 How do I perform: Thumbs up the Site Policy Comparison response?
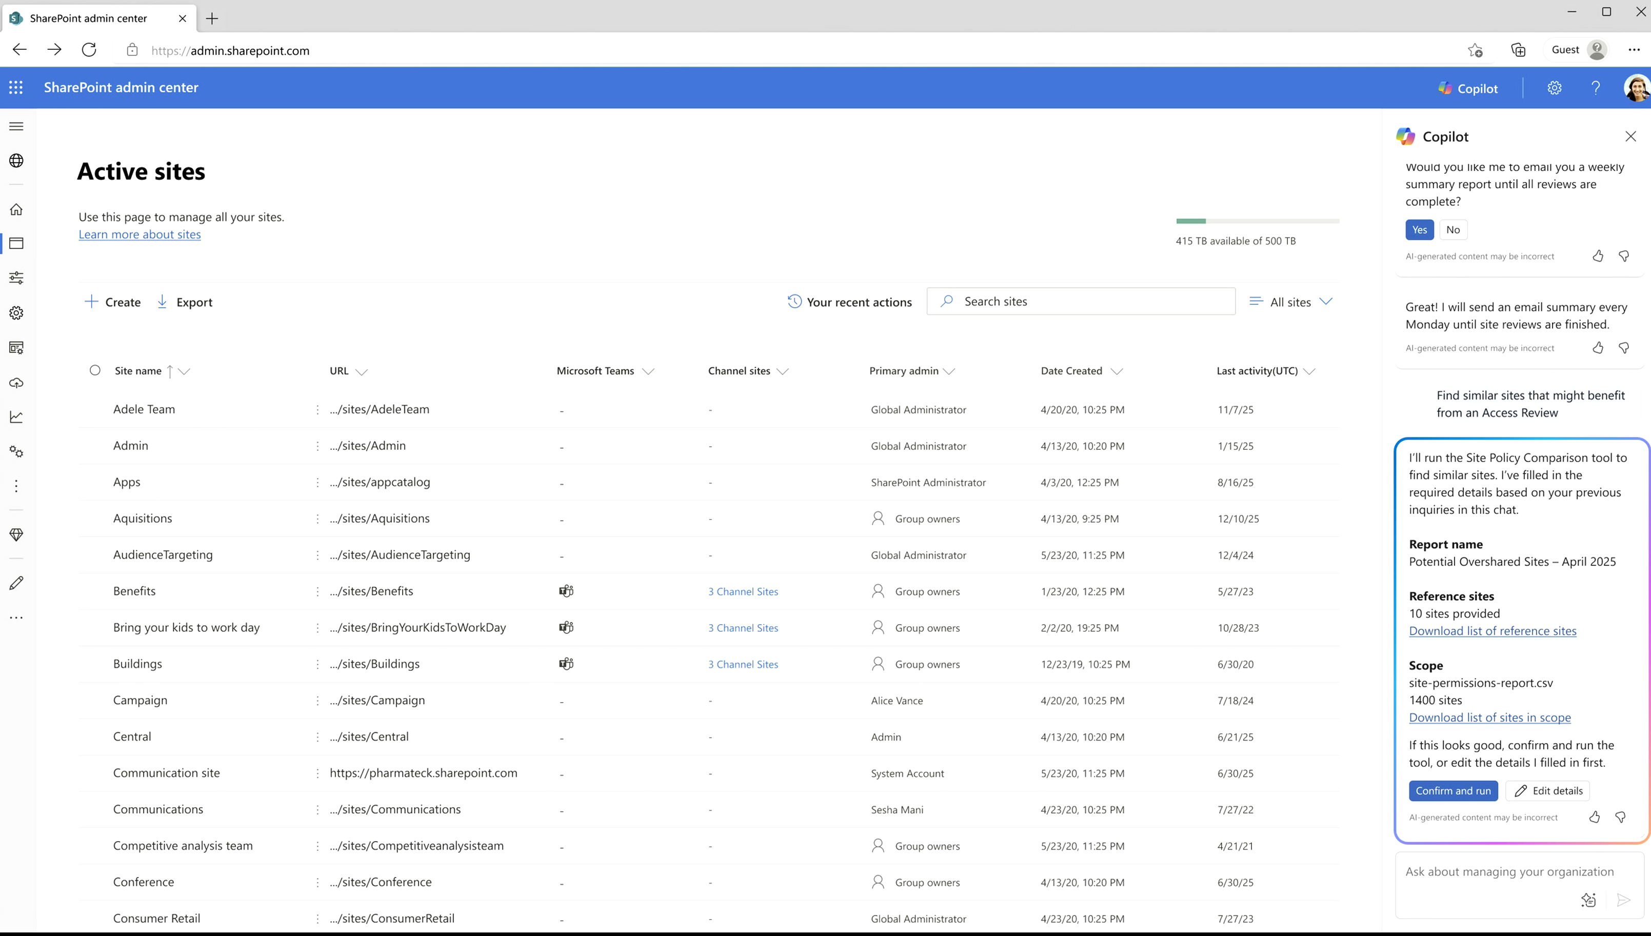point(1594,817)
